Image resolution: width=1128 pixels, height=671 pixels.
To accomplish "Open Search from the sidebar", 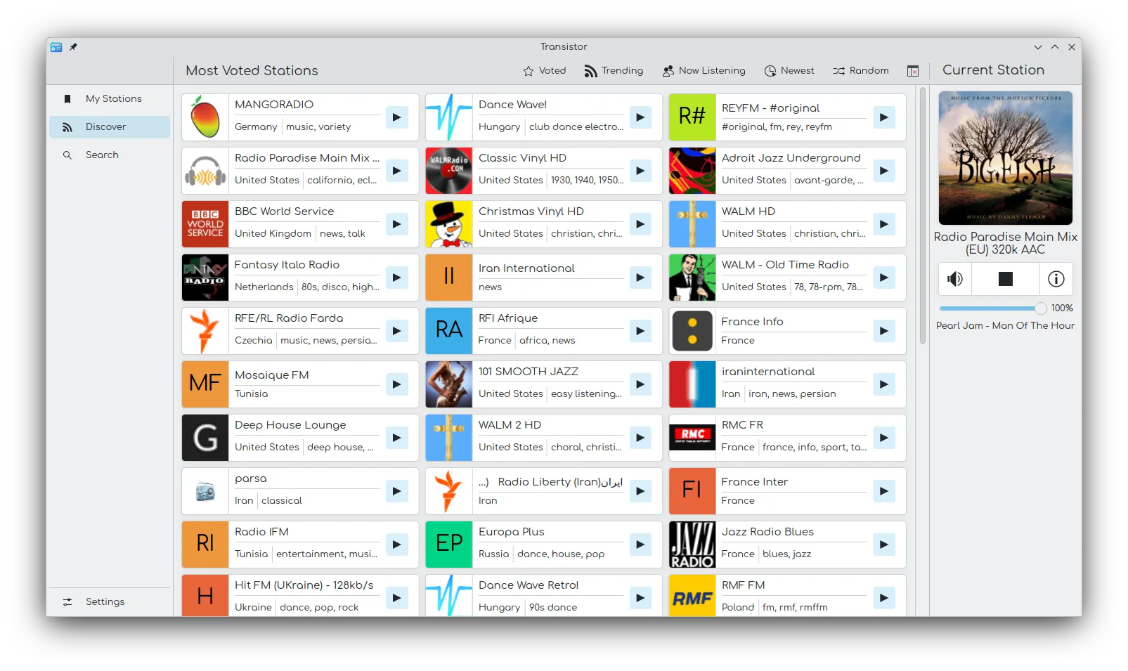I will tap(101, 155).
